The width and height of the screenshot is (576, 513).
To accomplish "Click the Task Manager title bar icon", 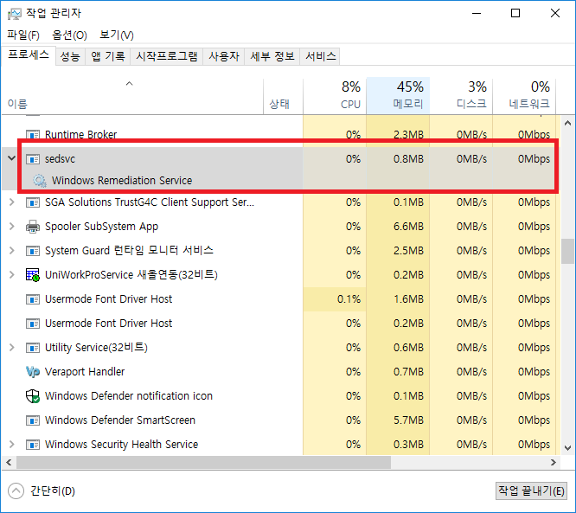I will pyautogui.click(x=15, y=14).
